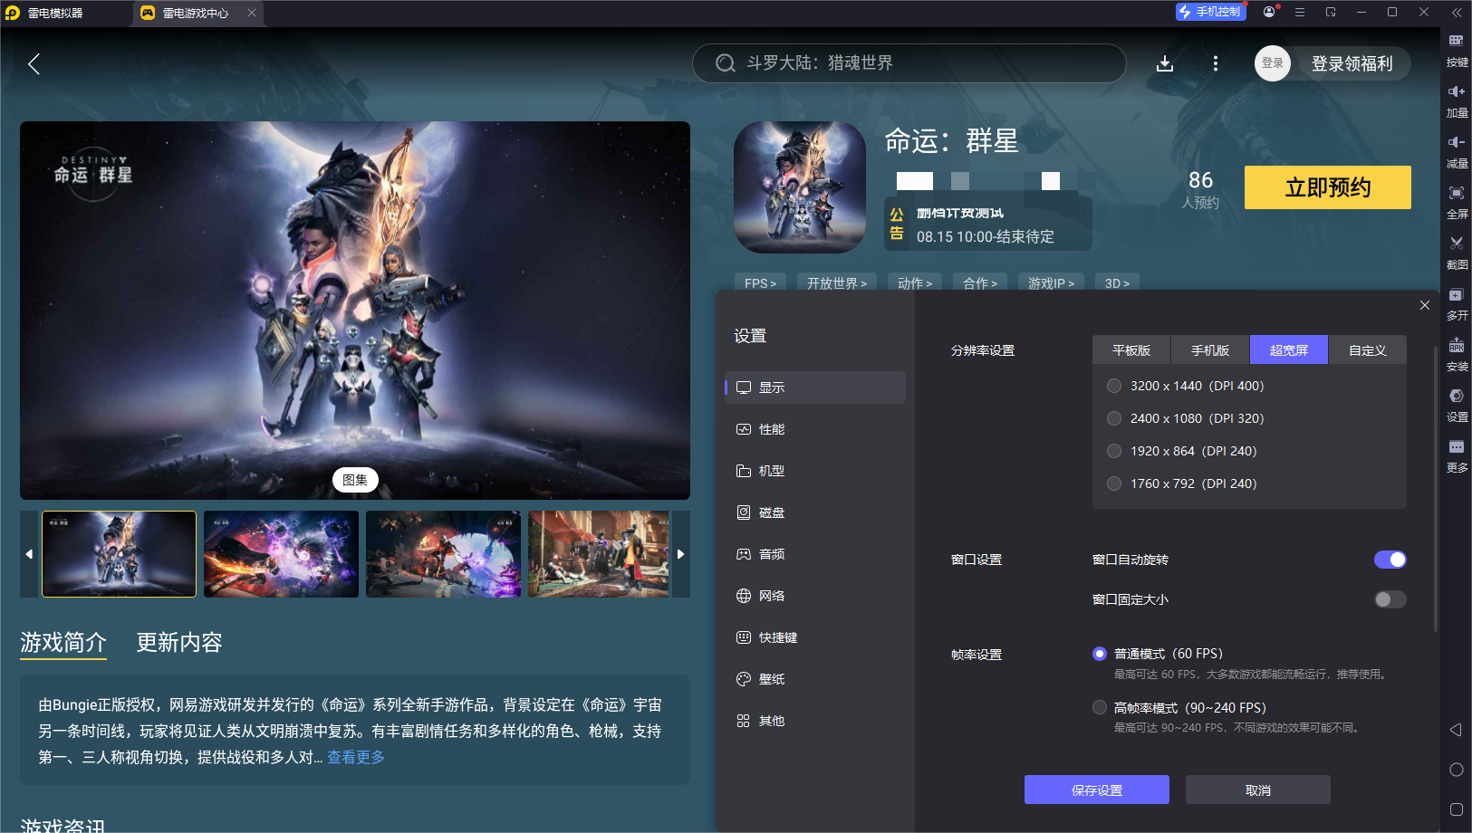Screen dimensions: 1472x833
Task: Choose the 2400 x 1080 resolution option
Action: pos(1114,417)
